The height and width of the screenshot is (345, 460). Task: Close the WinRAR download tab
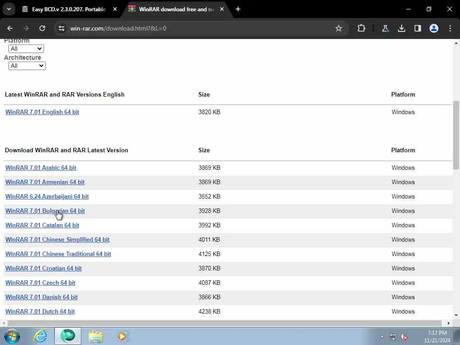tap(222, 9)
